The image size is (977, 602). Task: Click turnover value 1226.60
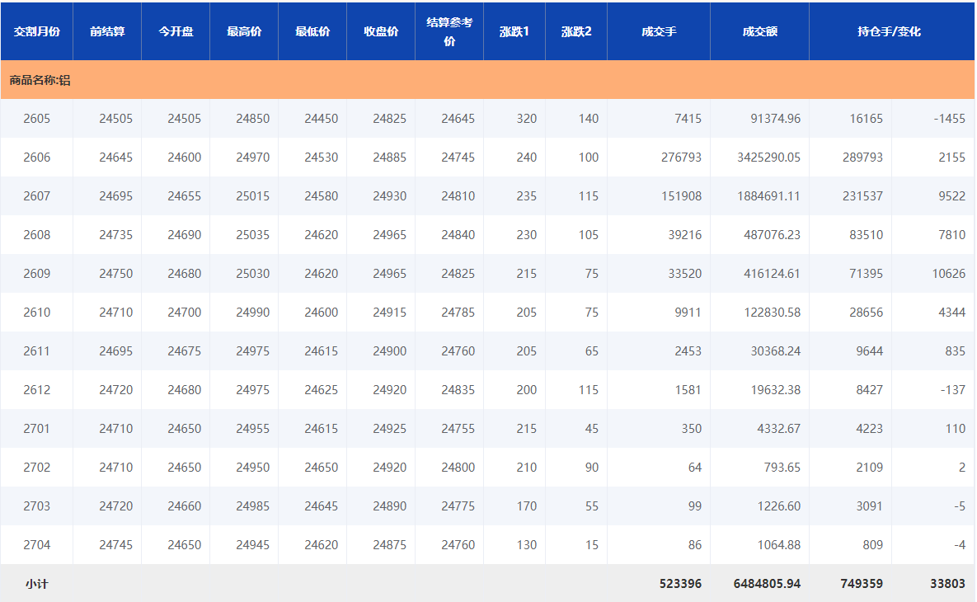coord(779,506)
